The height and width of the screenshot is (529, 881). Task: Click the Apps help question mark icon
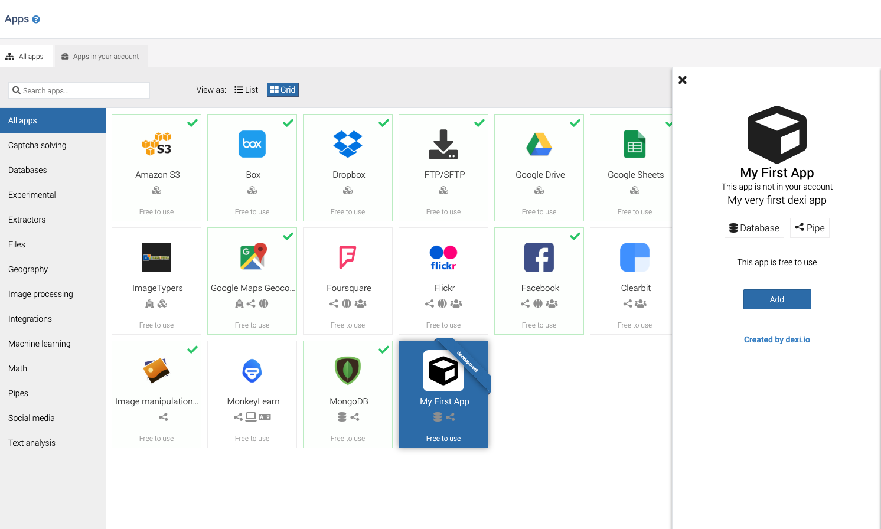(x=36, y=19)
